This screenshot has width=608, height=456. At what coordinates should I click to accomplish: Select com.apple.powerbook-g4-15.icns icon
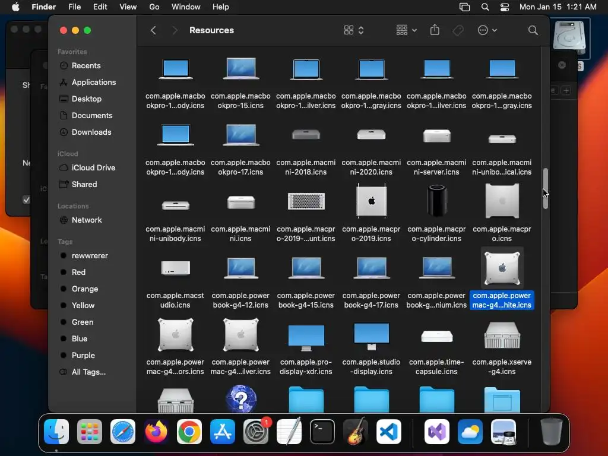point(306,268)
